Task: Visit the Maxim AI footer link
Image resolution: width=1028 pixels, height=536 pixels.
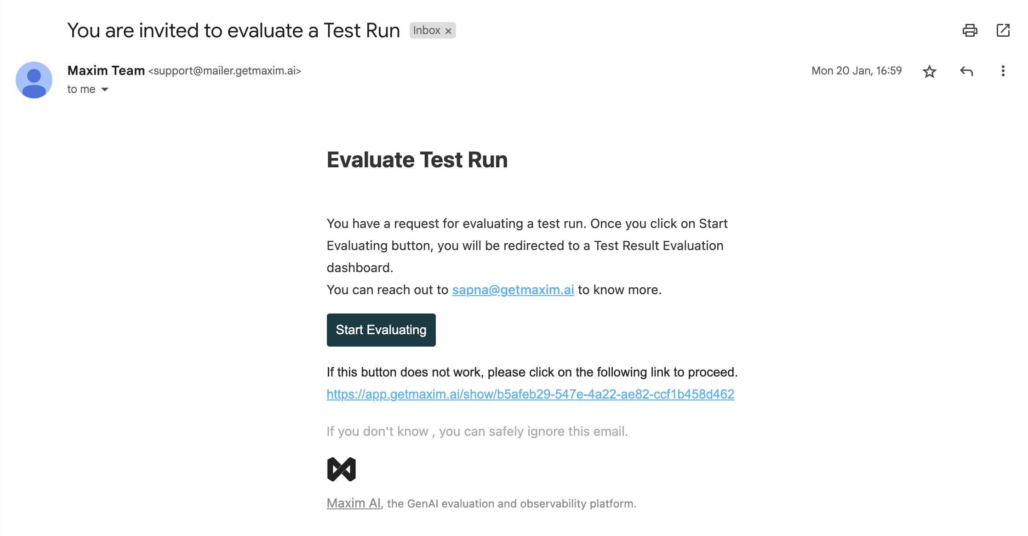Action: [354, 503]
